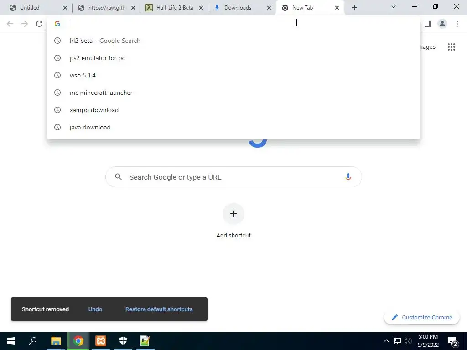This screenshot has height=350, width=467.
Task: Open Windows taskbar search
Action: click(x=33, y=341)
